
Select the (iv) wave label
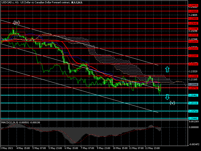17,22
